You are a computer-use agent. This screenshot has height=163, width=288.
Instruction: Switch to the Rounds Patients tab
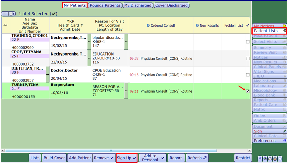[x=105, y=5]
